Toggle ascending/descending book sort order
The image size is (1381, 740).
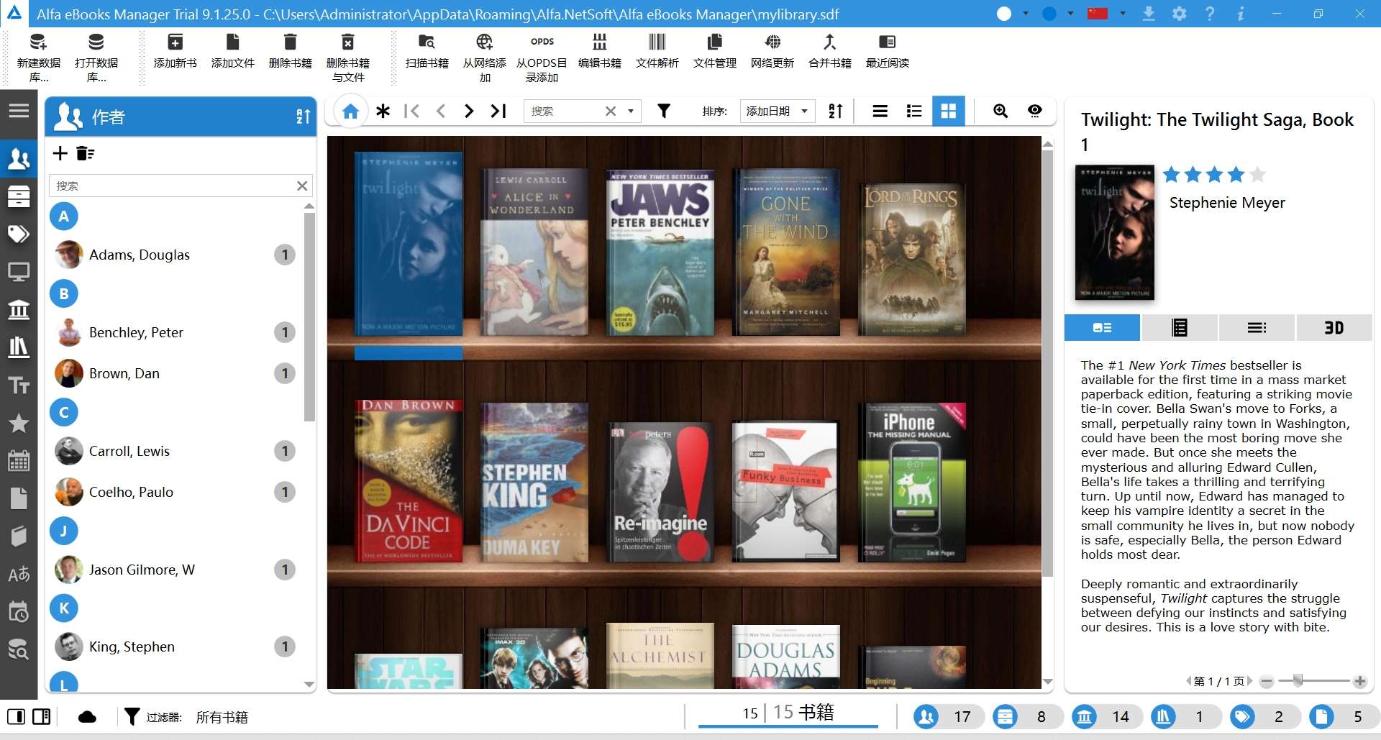click(x=835, y=111)
